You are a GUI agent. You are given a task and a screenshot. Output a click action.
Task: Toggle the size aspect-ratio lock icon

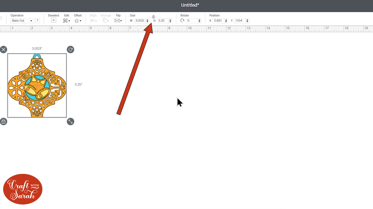pyautogui.click(x=153, y=17)
